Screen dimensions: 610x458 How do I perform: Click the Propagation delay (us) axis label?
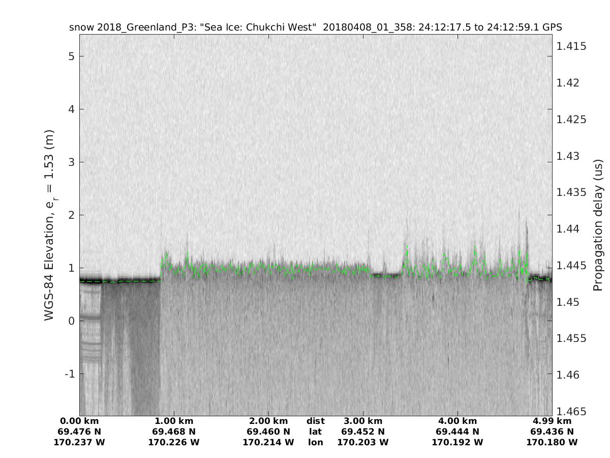[x=597, y=225]
